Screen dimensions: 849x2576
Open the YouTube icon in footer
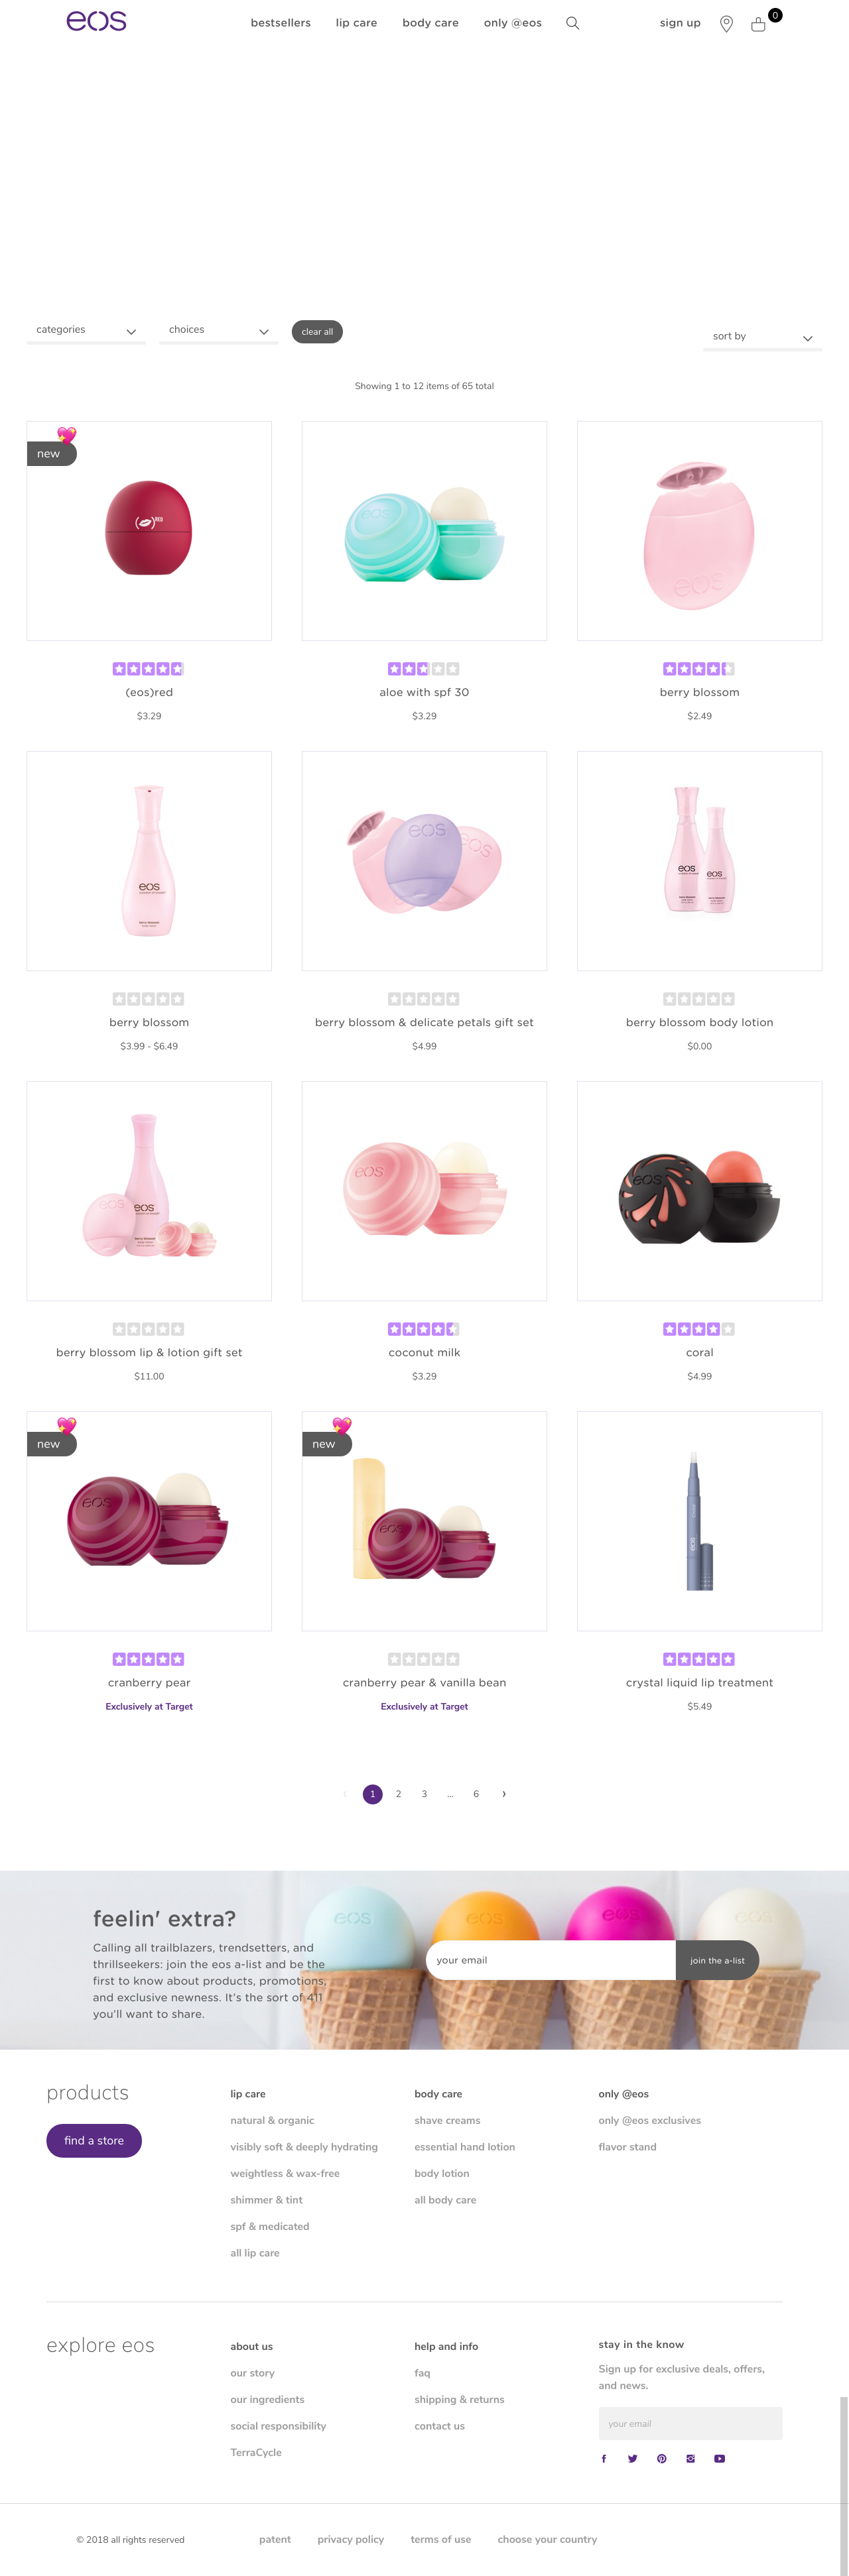pos(720,2459)
